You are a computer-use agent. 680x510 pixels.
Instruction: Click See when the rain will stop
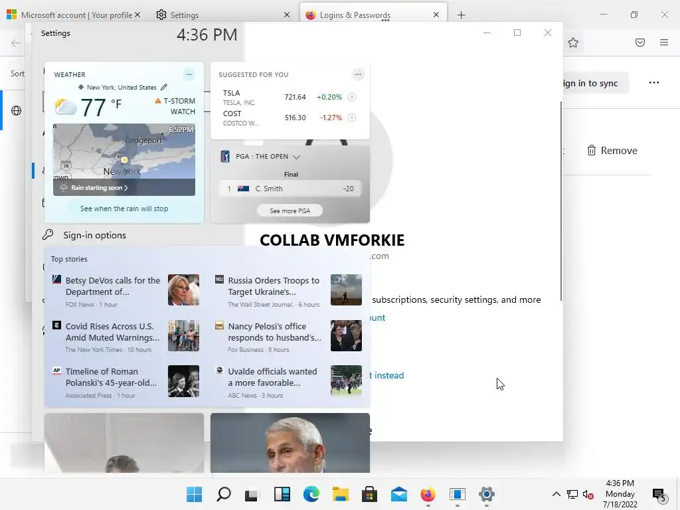[124, 209]
